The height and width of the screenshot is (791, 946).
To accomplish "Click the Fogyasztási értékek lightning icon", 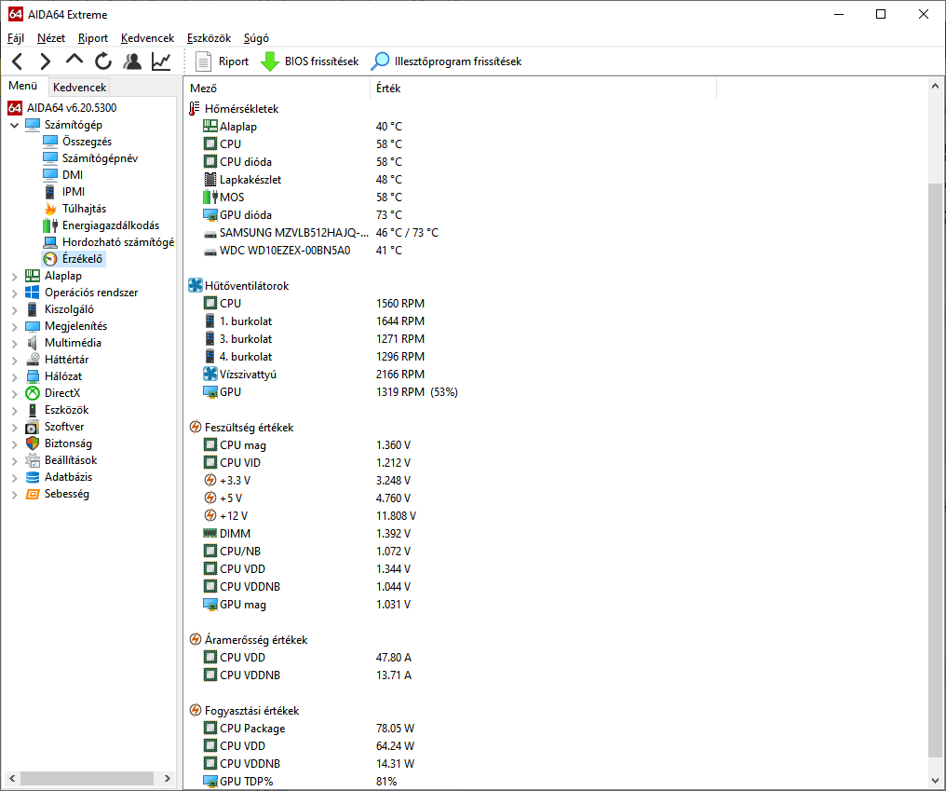I will click(196, 710).
